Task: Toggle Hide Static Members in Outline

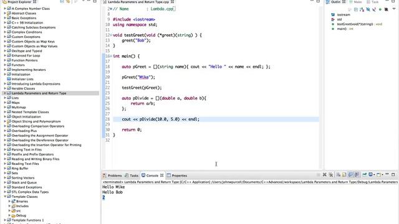Action: coord(374,9)
